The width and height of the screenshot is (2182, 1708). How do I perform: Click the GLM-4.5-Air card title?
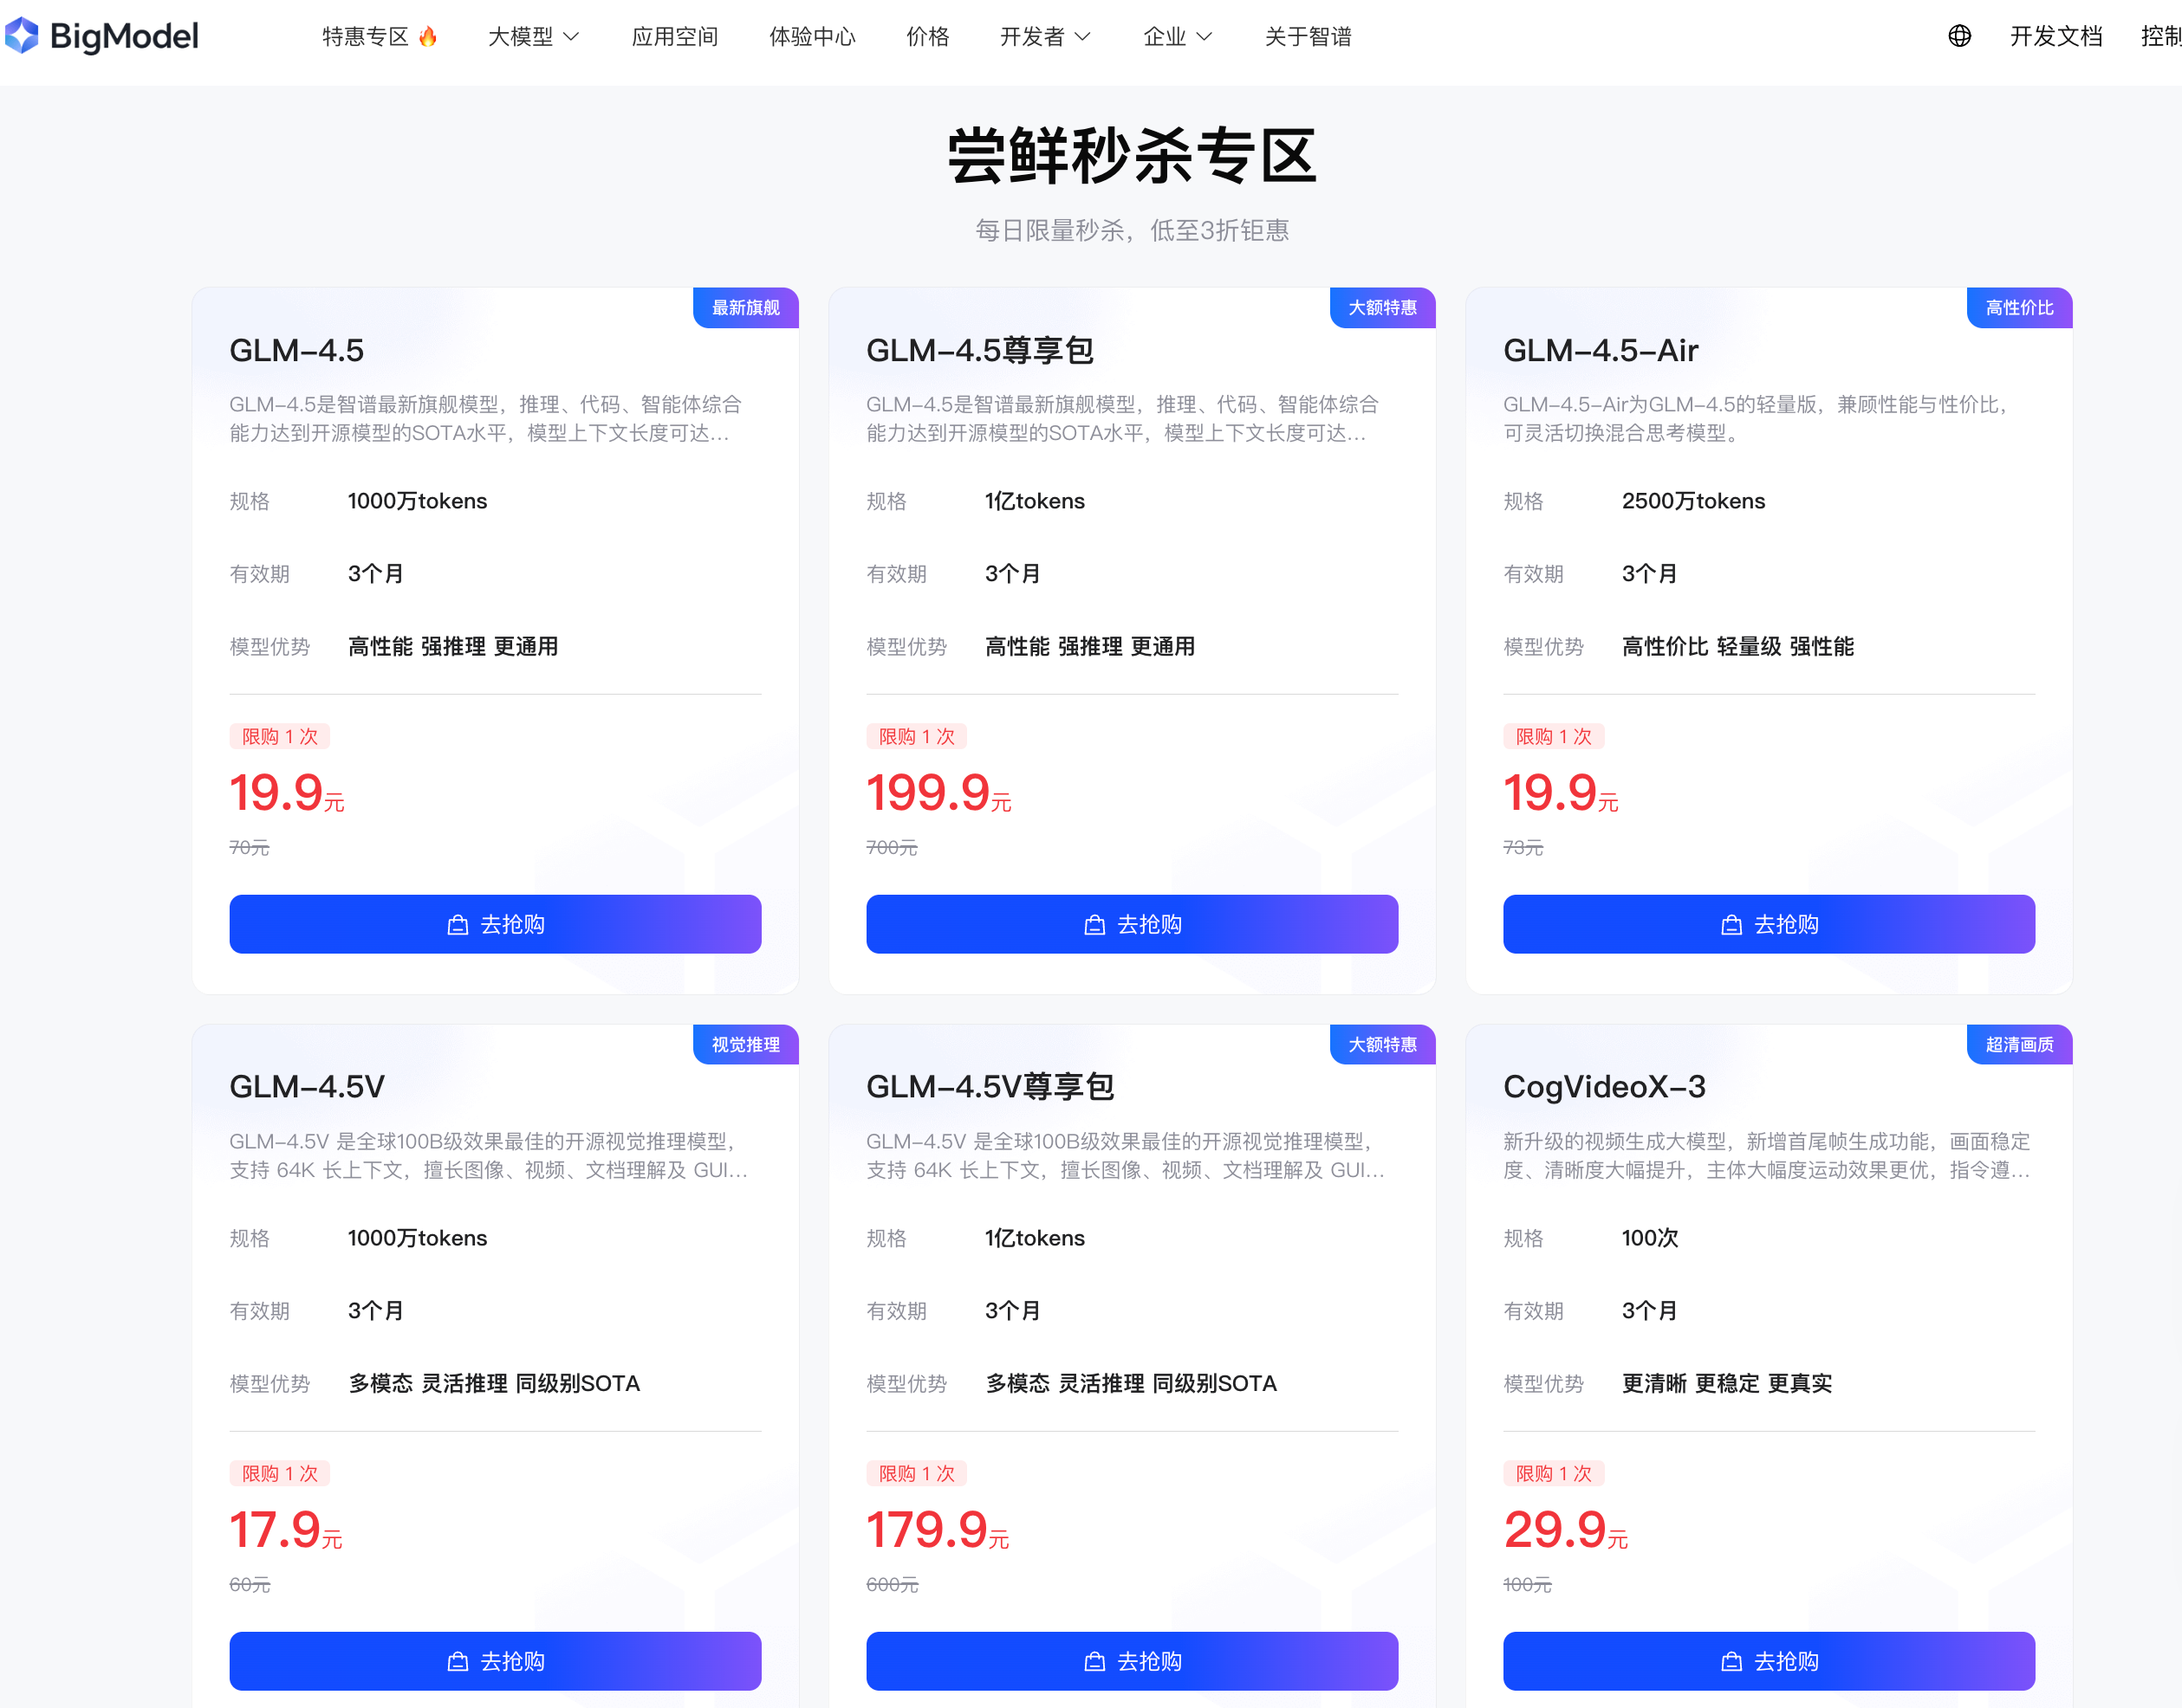pyautogui.click(x=1601, y=350)
